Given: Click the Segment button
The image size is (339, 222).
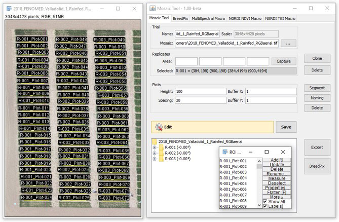Looking at the screenshot, I should [317, 88].
